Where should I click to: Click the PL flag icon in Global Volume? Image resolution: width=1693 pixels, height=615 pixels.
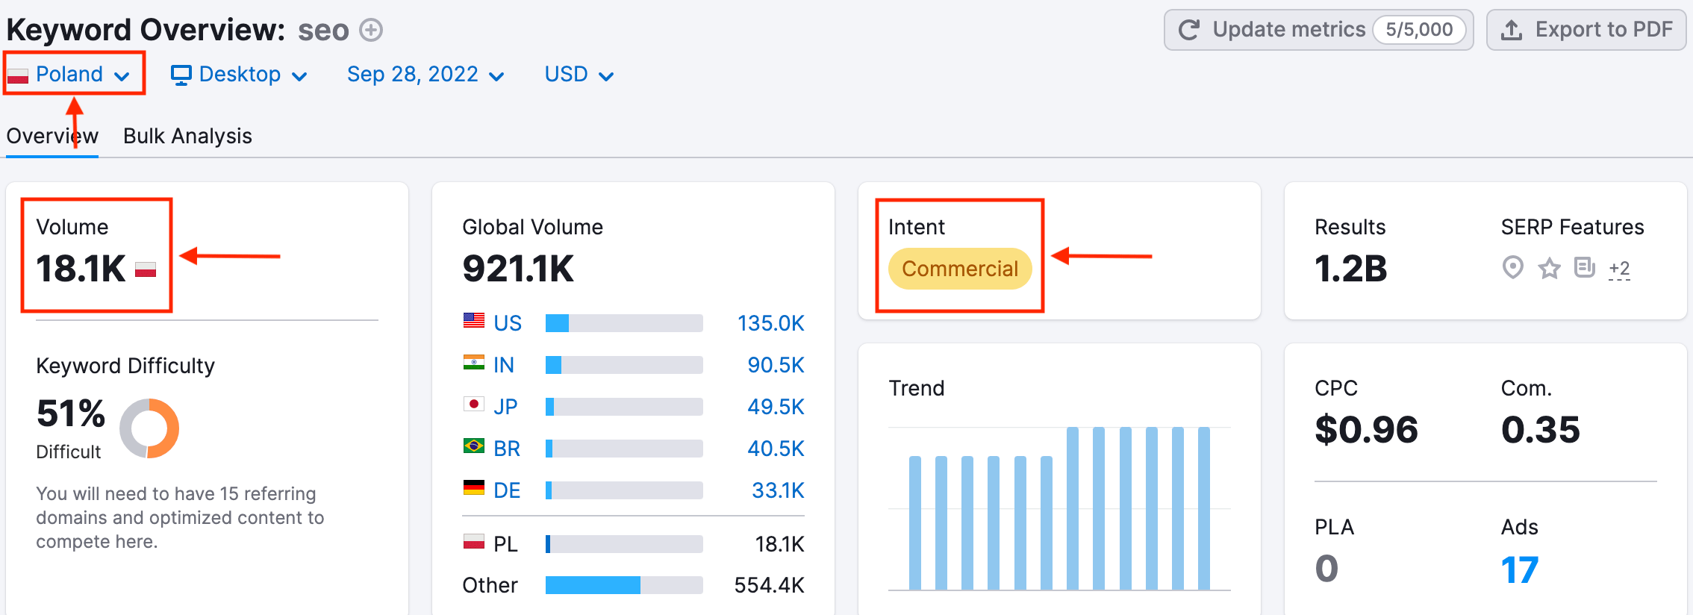474,542
